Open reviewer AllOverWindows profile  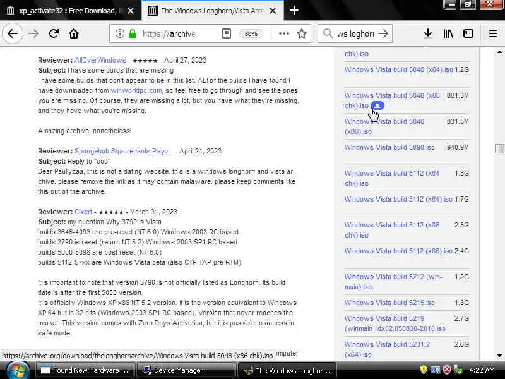(x=100, y=60)
